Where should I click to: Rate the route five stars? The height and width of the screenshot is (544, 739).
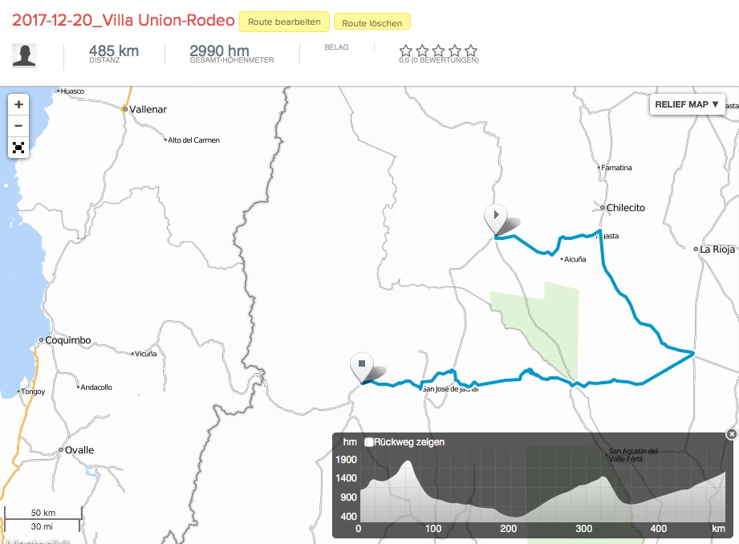tap(471, 51)
